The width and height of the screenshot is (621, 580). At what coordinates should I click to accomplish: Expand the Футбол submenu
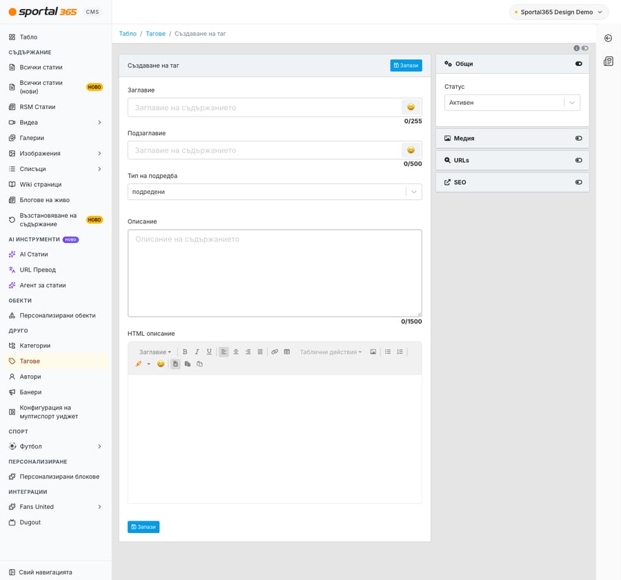pos(99,446)
